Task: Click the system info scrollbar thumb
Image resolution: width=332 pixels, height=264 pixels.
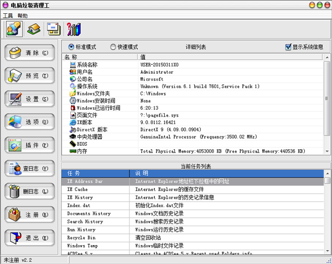Action: pyautogui.click(x=327, y=98)
